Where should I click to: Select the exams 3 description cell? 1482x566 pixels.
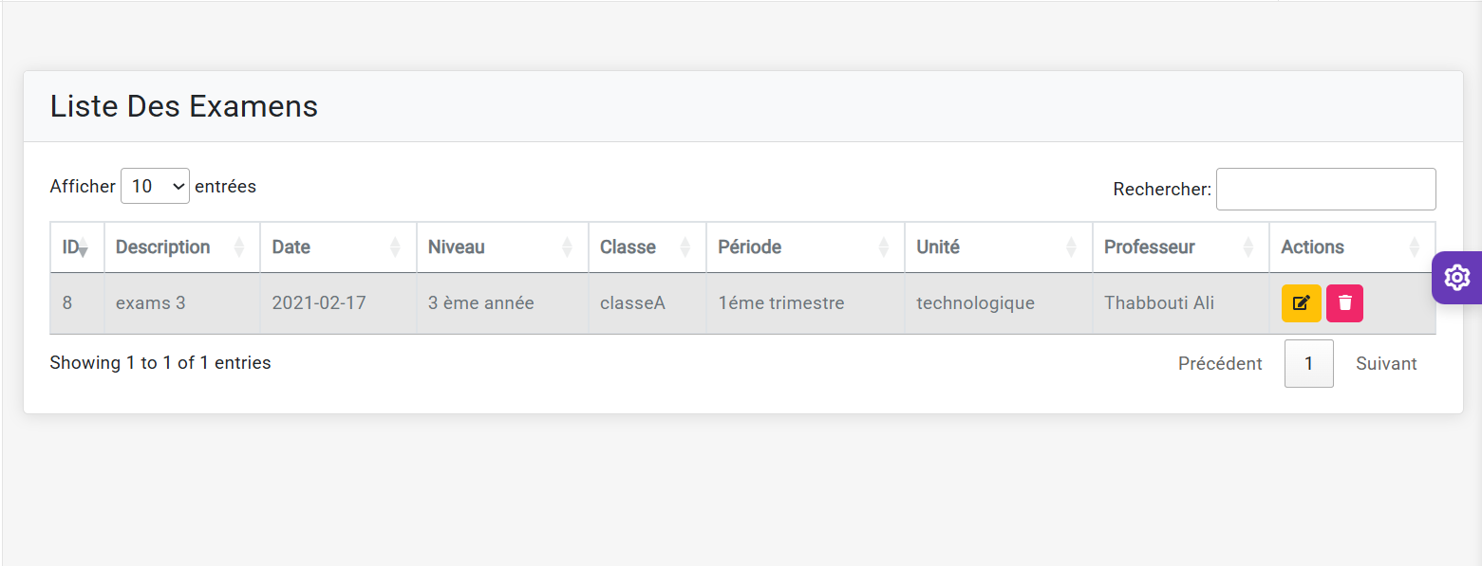[x=151, y=303]
